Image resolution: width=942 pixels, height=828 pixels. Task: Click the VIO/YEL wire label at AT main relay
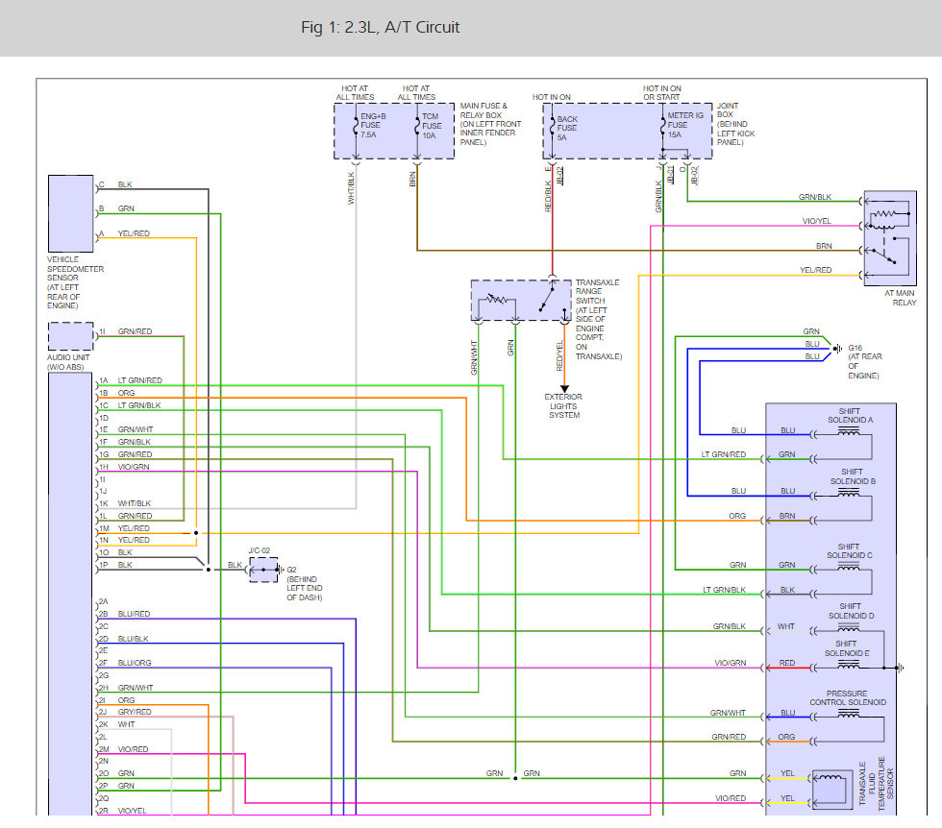(x=816, y=221)
